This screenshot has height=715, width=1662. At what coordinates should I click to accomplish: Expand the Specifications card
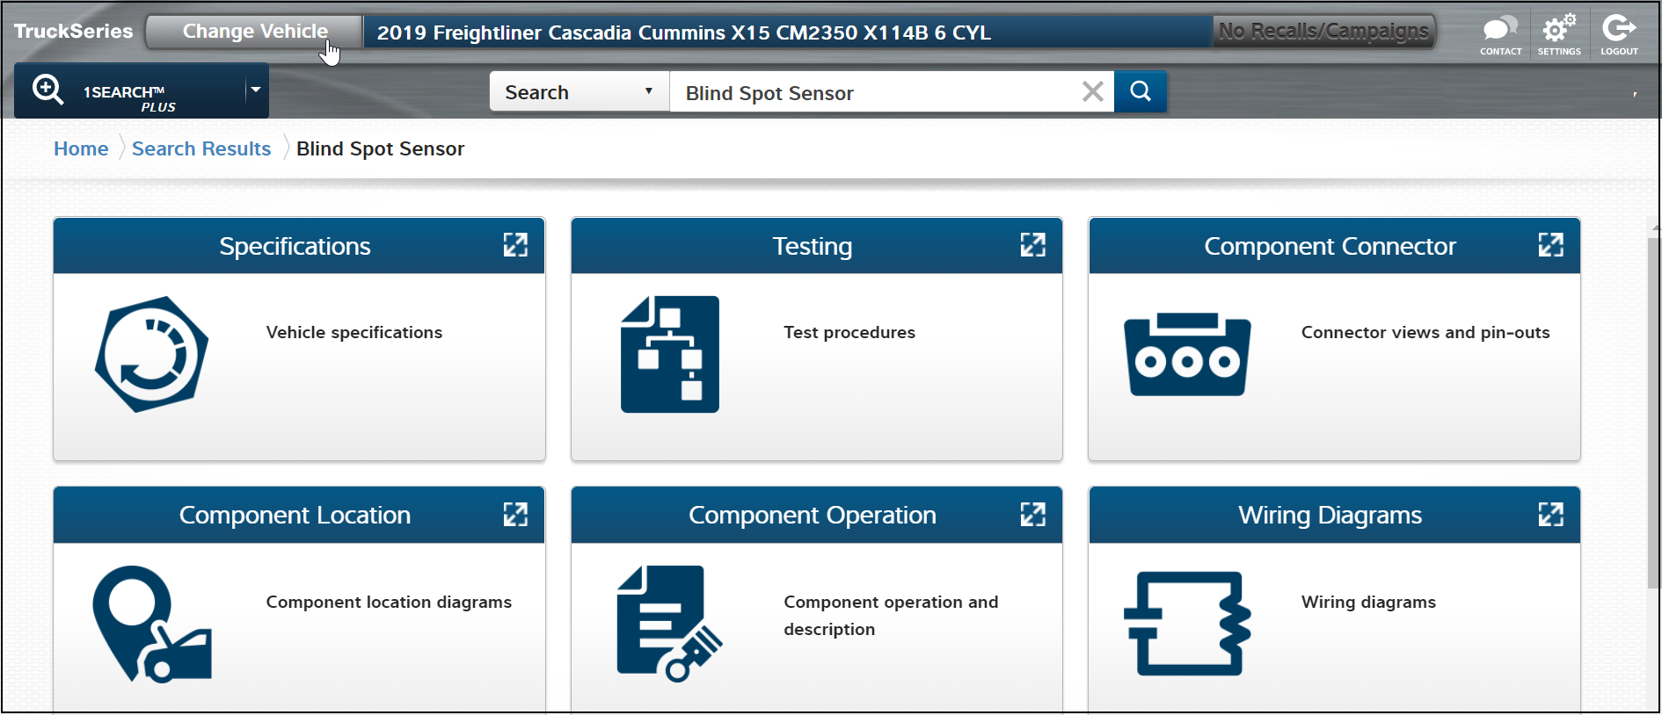515,245
